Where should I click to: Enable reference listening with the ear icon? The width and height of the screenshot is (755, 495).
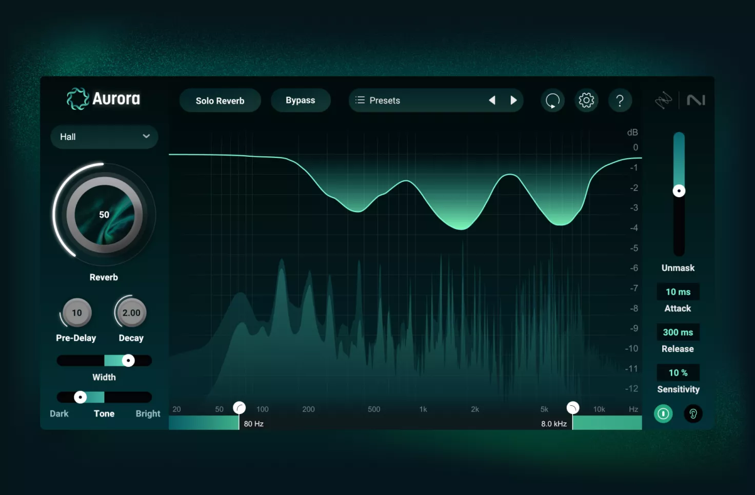[x=693, y=414]
